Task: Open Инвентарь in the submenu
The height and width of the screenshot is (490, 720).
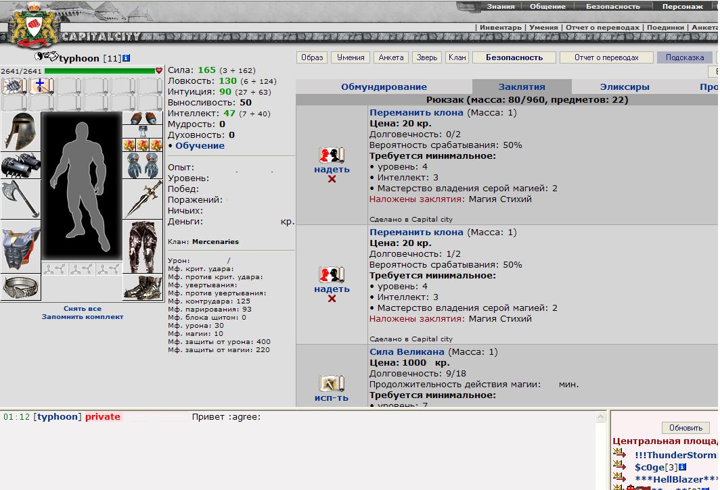Action: 501,28
